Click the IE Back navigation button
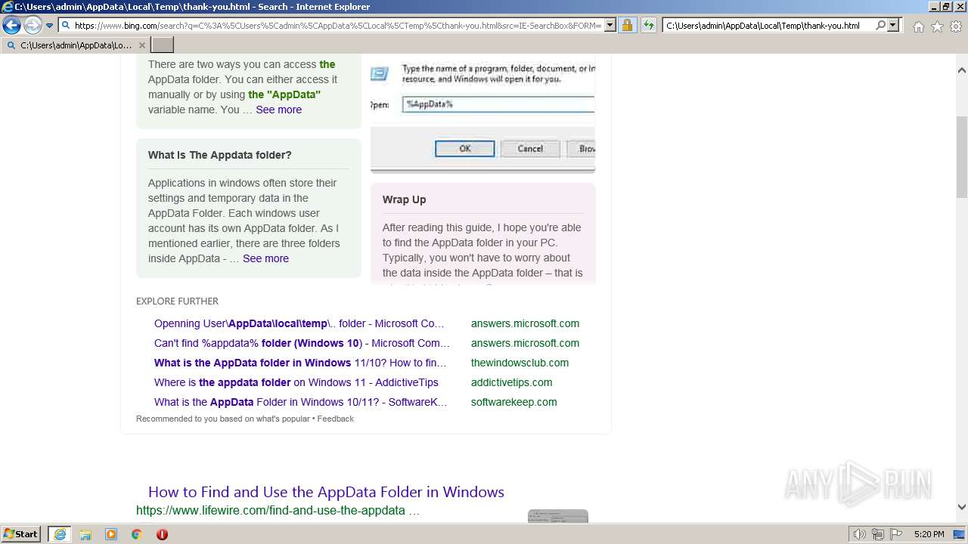 click(11, 26)
